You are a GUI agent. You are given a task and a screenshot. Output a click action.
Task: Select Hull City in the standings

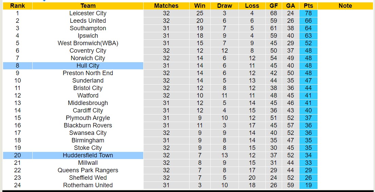88,66
